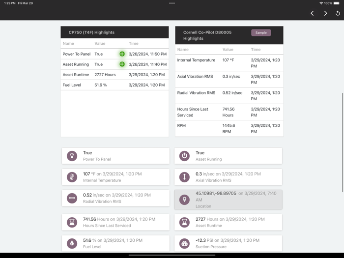Click the hourglass icon for Asset Runtime card
This screenshot has width=344, height=258.
(184, 222)
